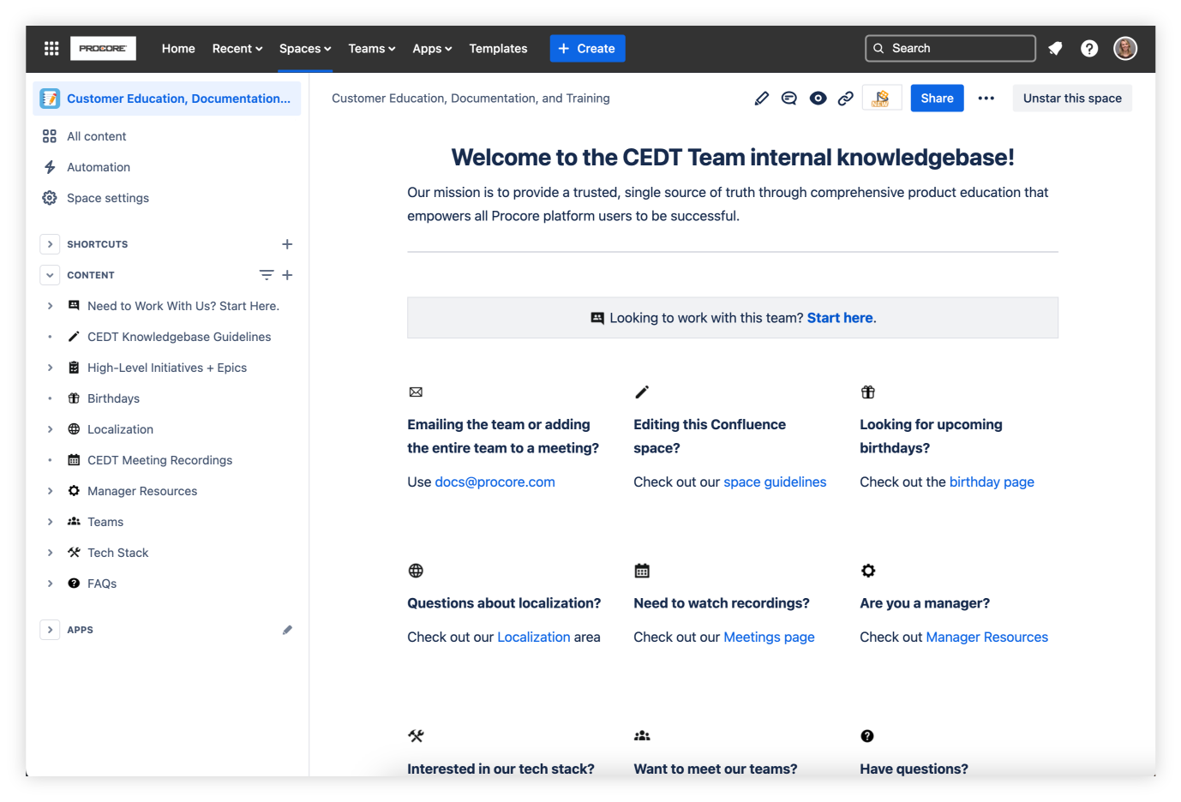This screenshot has width=1181, height=802.
Task: Expand Need to Work With Us tree item
Action: [50, 306]
